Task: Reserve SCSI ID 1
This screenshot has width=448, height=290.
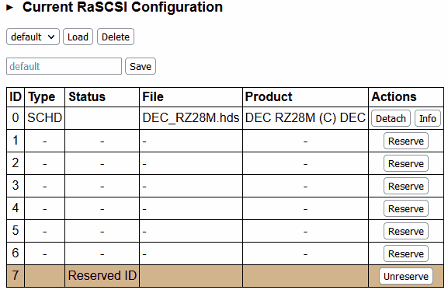Action: click(406, 141)
